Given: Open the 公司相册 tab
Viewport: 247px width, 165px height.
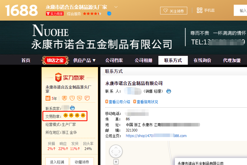Looking at the screenshot, I should (x=143, y=60).
